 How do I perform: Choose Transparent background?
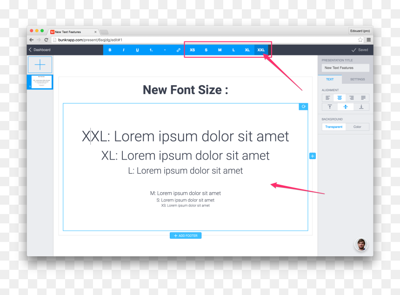pos(333,127)
